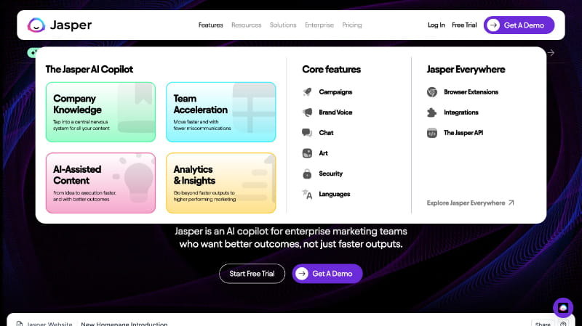Viewport: 582px width, 326px height.
Task: Go to the Pricing page
Action: 352,25
